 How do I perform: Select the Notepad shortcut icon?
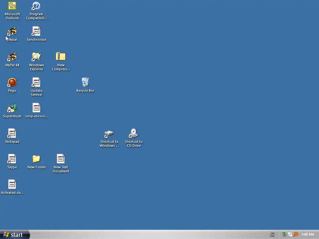pyautogui.click(x=12, y=133)
